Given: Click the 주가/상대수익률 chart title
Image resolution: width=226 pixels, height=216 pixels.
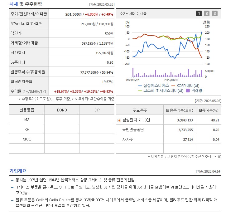Looking at the screenshot, I should coord(133,13).
